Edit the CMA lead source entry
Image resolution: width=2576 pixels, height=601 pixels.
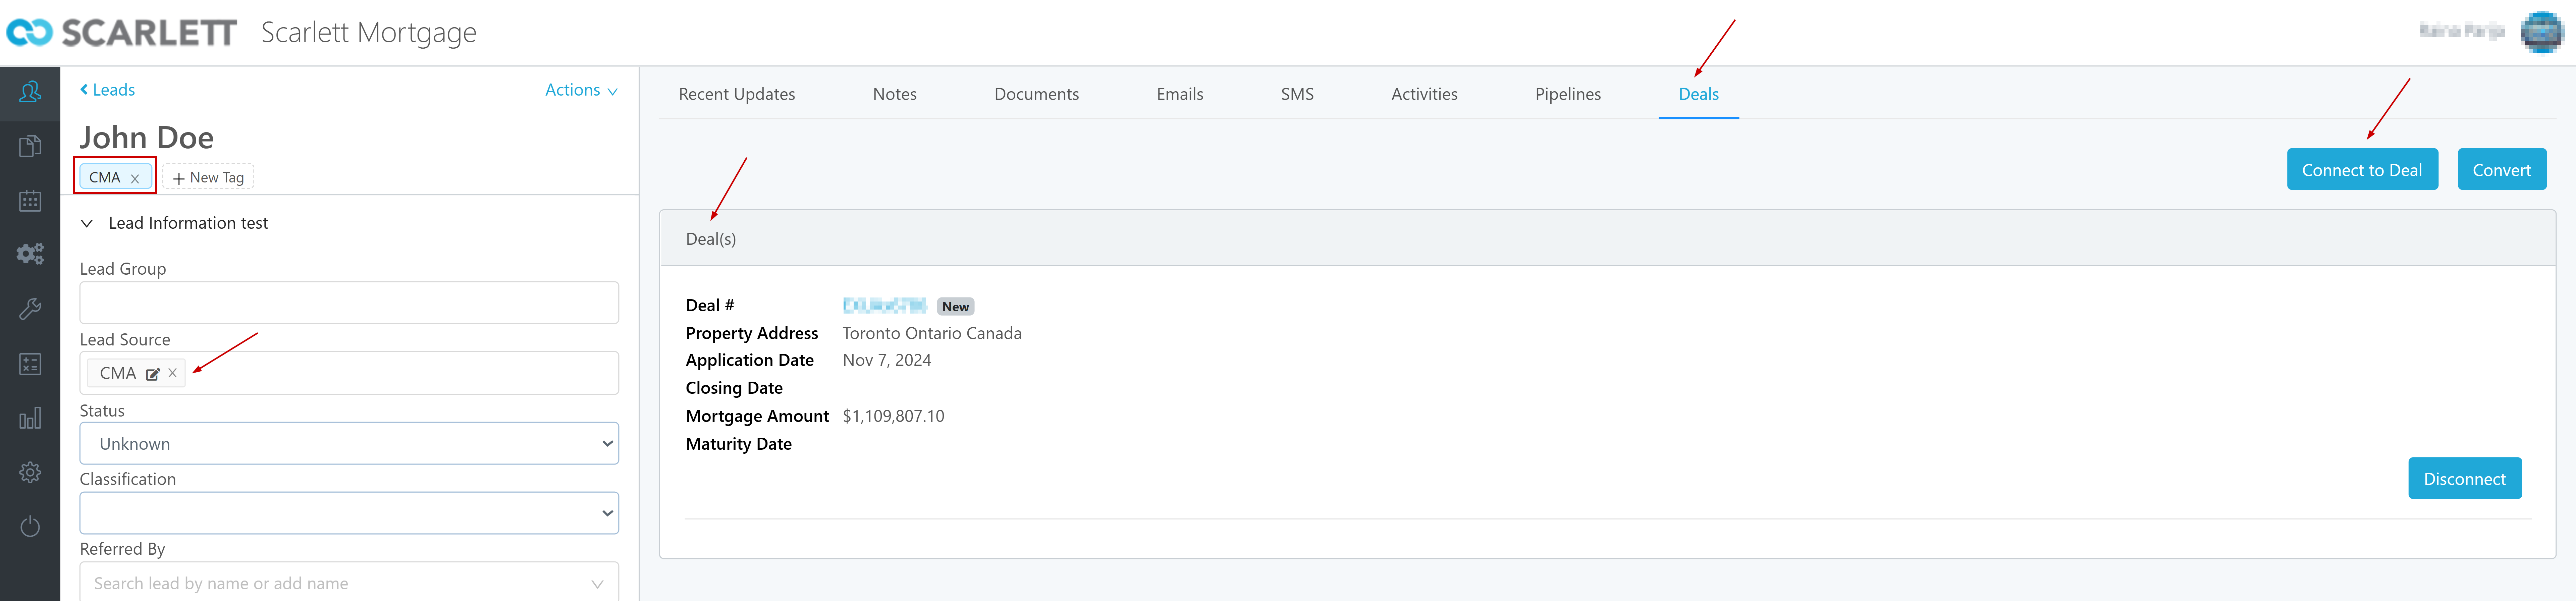click(x=153, y=374)
